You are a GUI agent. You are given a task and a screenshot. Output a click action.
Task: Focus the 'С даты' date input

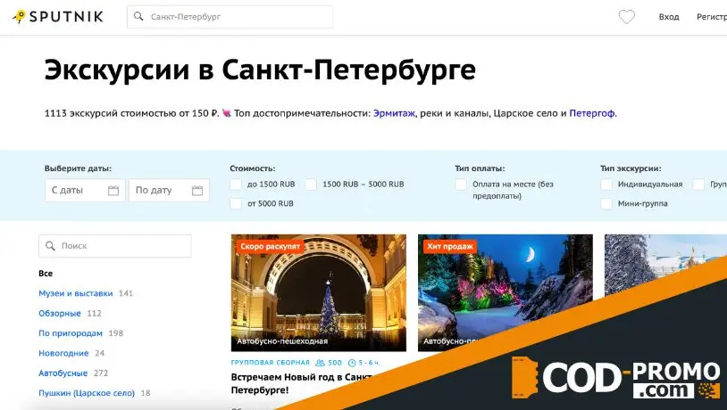click(x=86, y=190)
